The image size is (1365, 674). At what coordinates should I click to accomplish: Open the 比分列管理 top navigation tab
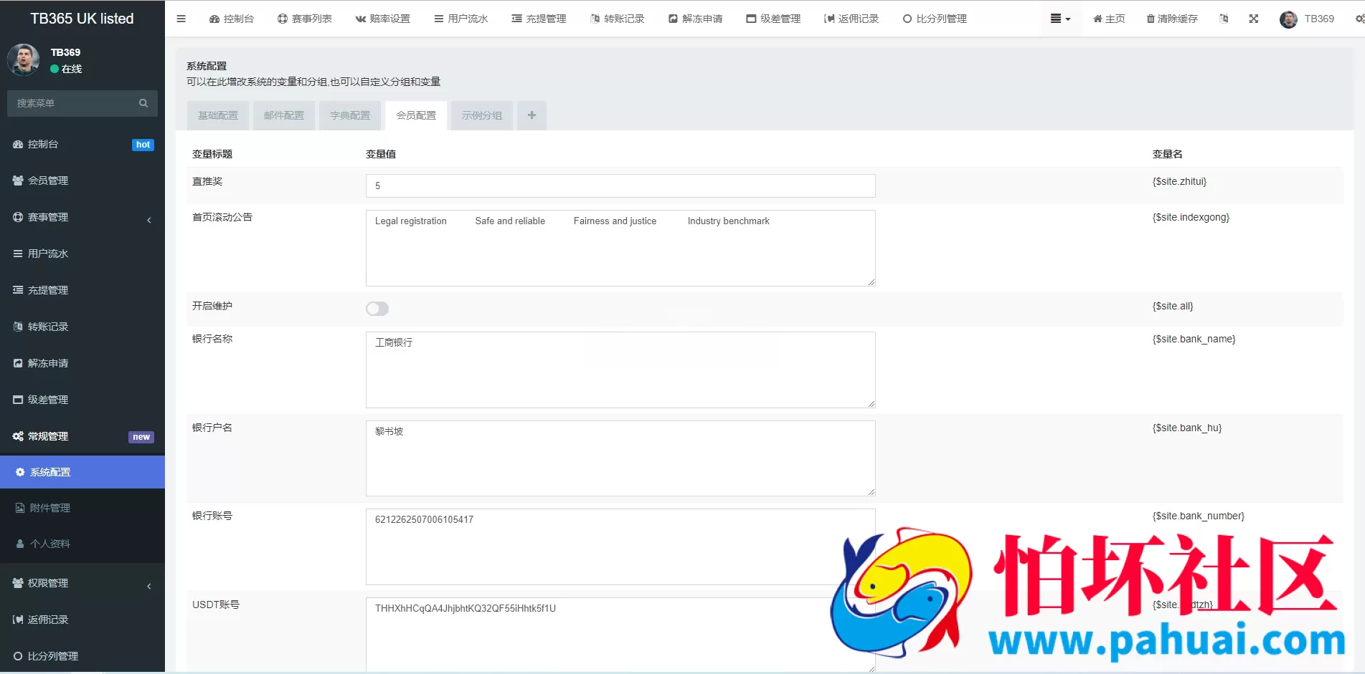pos(935,19)
